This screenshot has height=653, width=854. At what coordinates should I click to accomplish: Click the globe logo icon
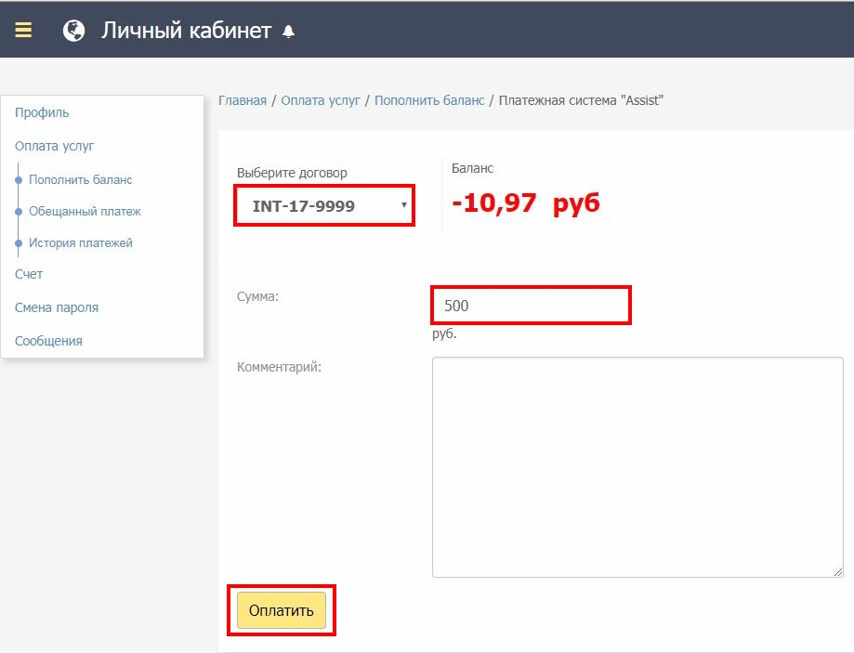74,31
